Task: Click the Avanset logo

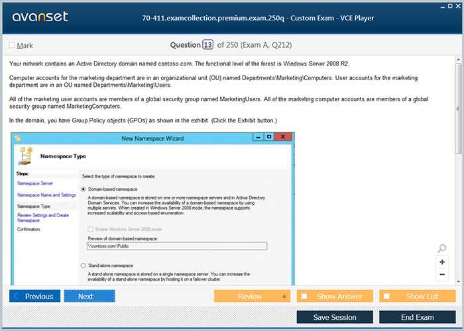Action: point(39,17)
